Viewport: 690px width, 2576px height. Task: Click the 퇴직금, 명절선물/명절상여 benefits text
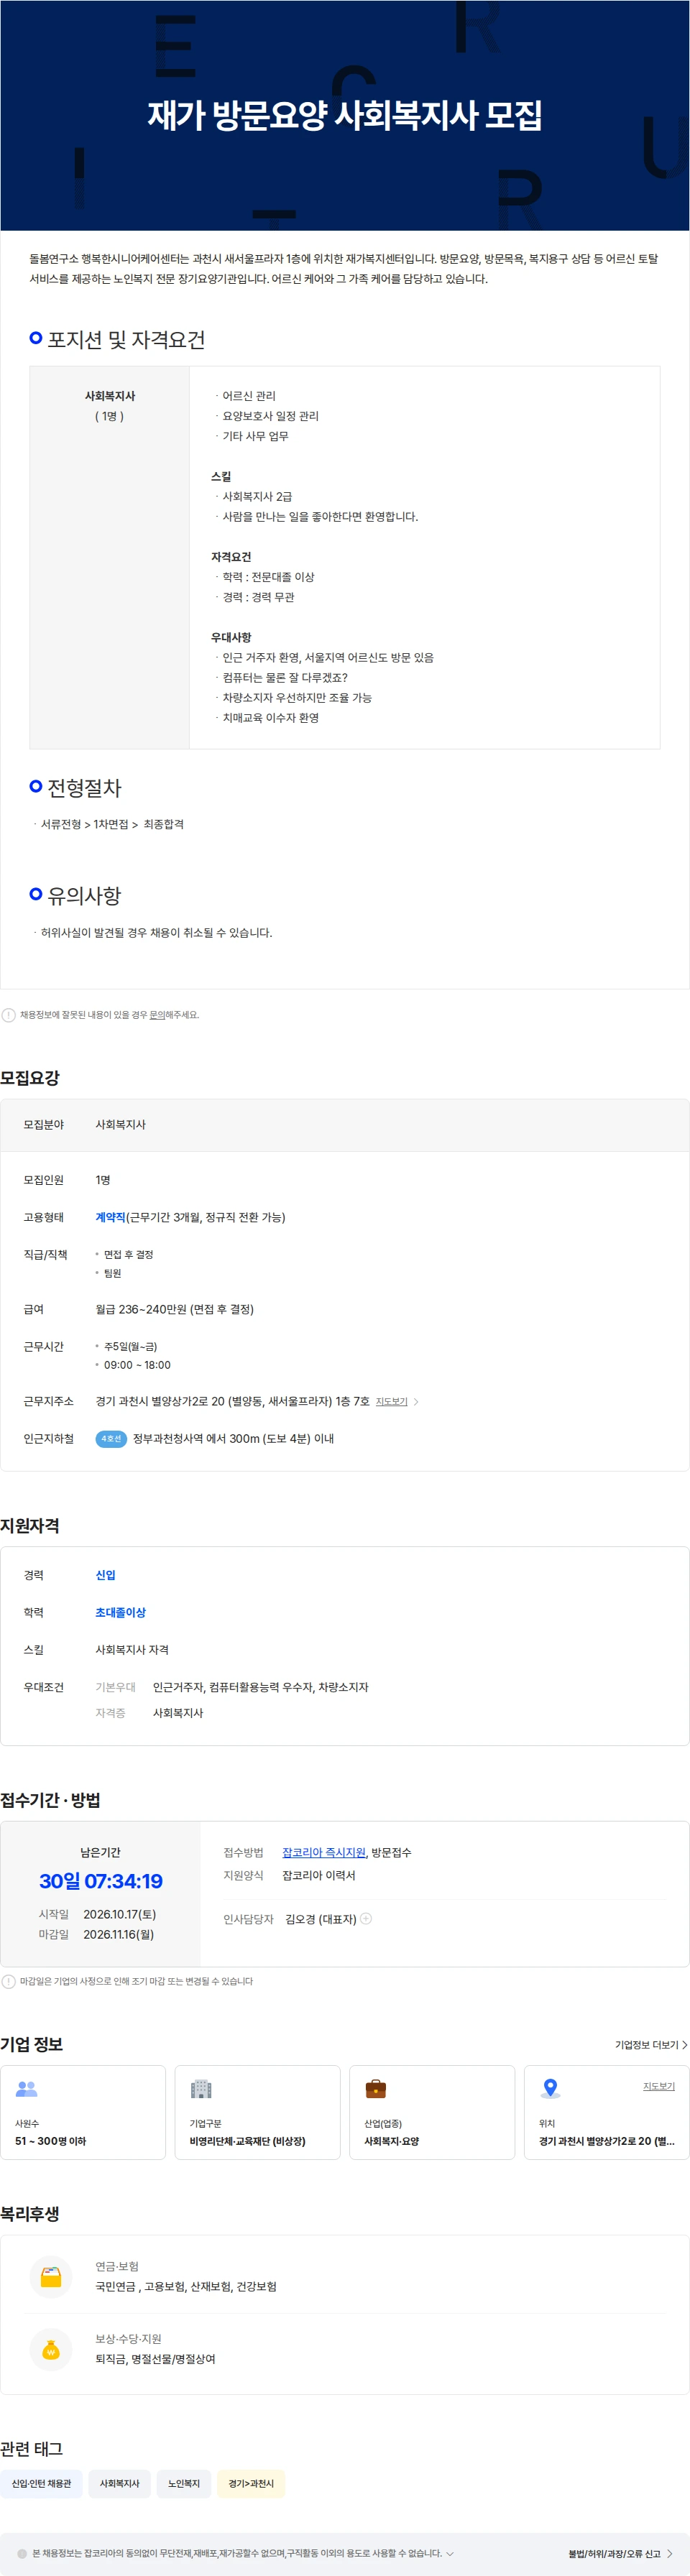155,2359
